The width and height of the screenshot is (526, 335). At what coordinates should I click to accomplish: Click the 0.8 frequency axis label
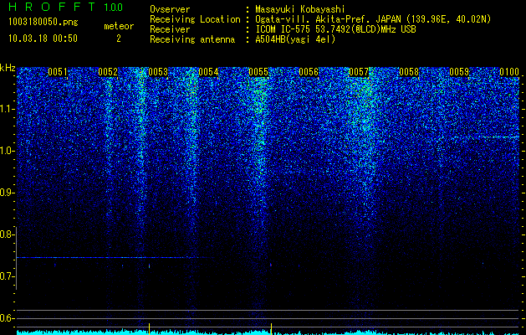[x=6, y=234]
